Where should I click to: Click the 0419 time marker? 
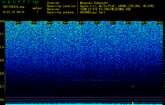(144, 23)
